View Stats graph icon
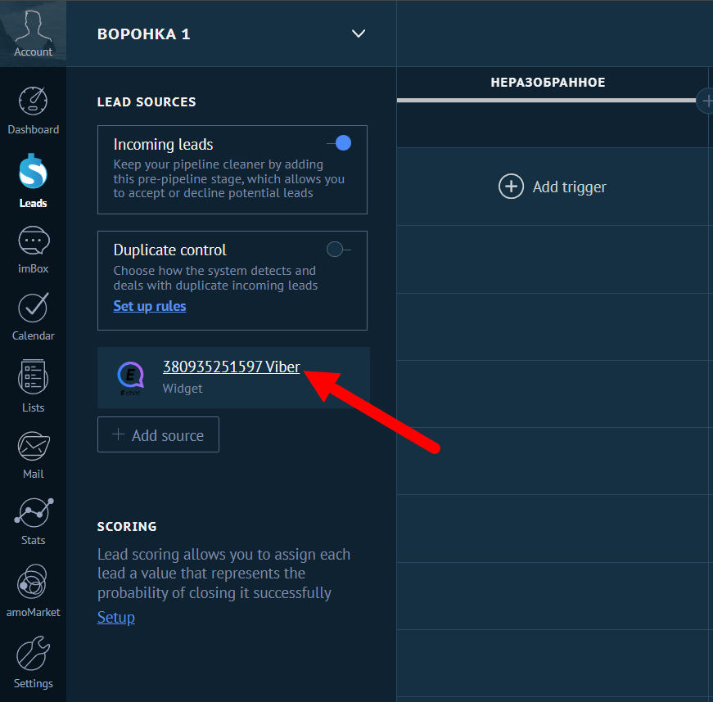This screenshot has width=713, height=702. click(34, 512)
